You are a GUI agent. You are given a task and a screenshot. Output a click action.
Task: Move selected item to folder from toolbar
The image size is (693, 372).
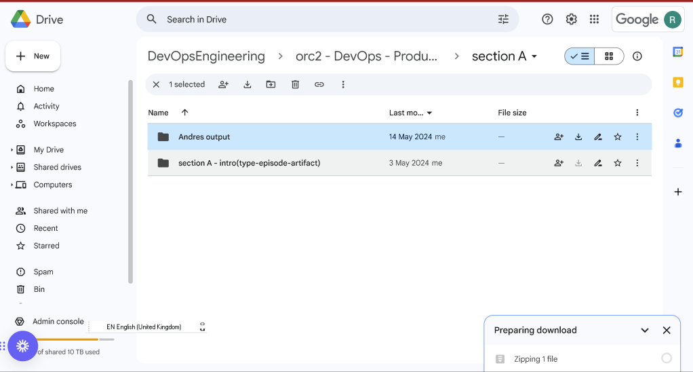tap(271, 84)
